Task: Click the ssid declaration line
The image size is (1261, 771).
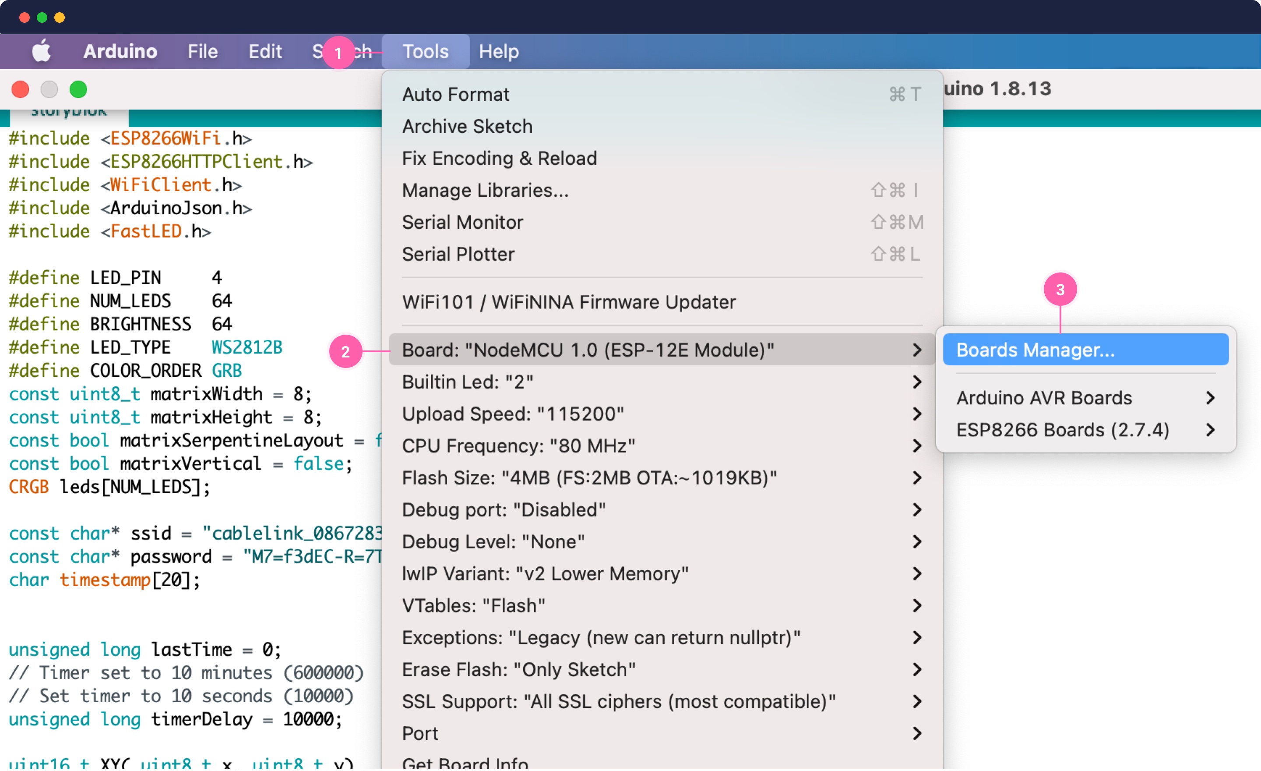Action: 195,534
